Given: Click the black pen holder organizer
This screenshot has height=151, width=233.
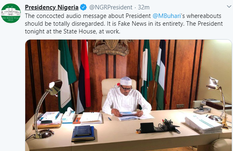Looking at the screenshot, I should (159, 127).
